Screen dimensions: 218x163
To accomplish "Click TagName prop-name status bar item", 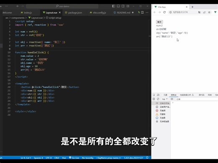I will [109, 158].
